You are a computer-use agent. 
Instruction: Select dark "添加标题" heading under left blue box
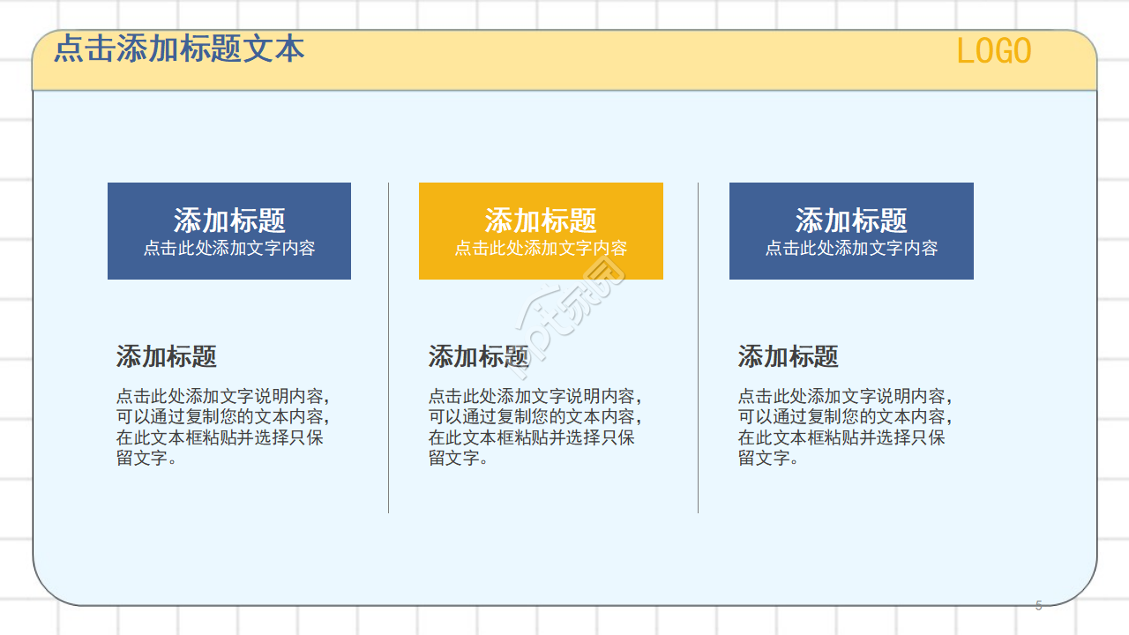tap(167, 356)
